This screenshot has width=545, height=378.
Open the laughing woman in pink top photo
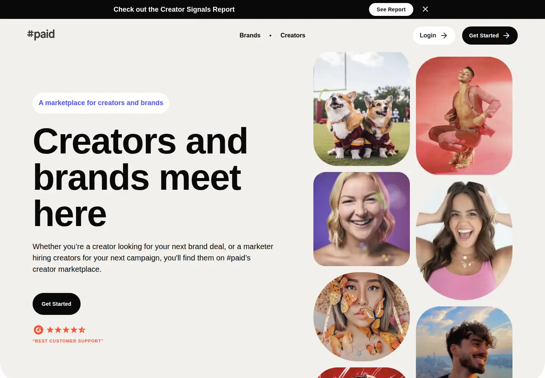click(464, 240)
